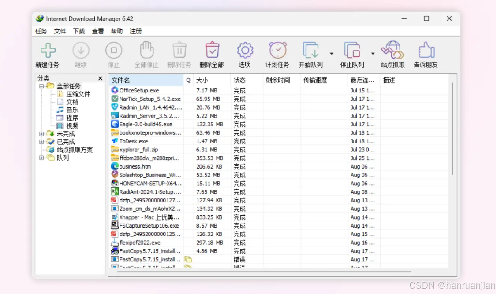Click the Start Queue (开始队列) icon
The height and width of the screenshot is (294, 497).
pyautogui.click(x=310, y=50)
